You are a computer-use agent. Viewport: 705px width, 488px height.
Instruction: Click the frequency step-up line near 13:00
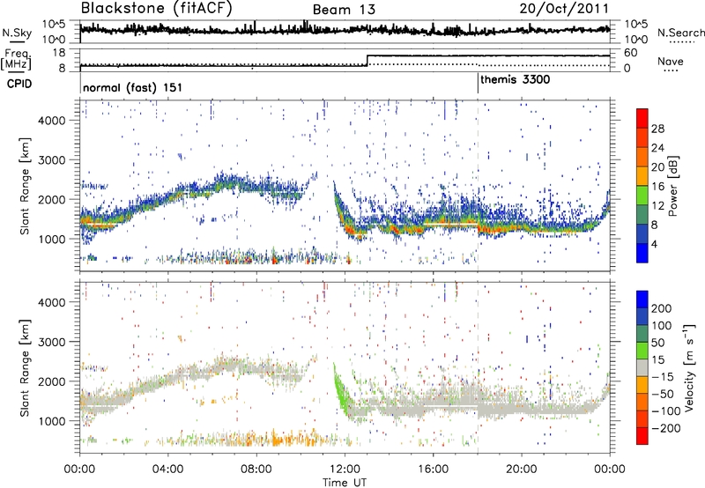[x=367, y=61]
